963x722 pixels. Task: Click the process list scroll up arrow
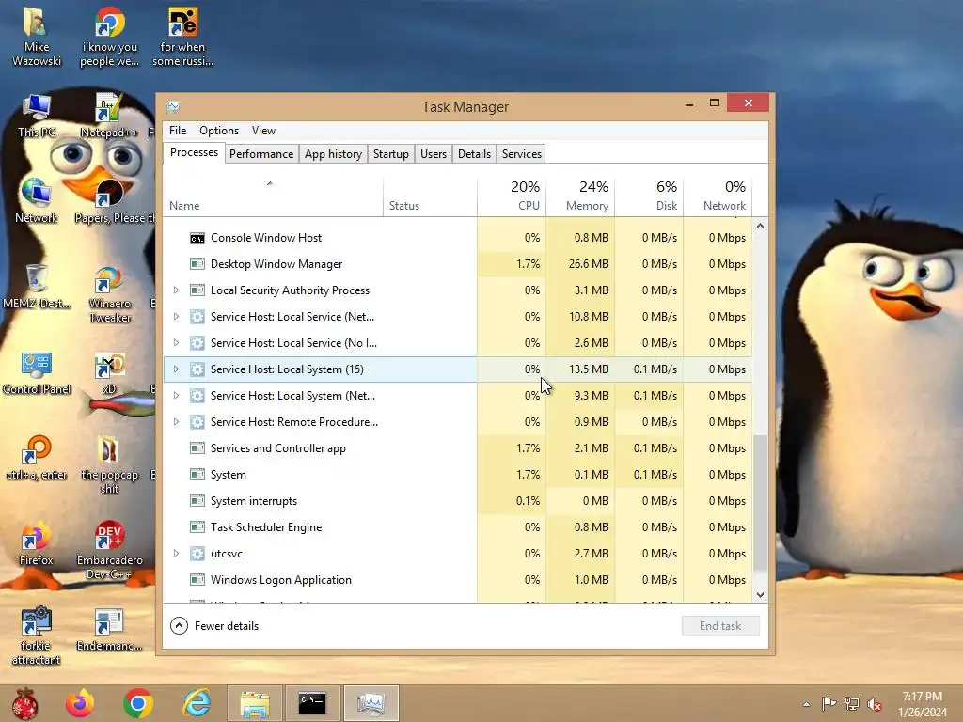[x=760, y=226]
